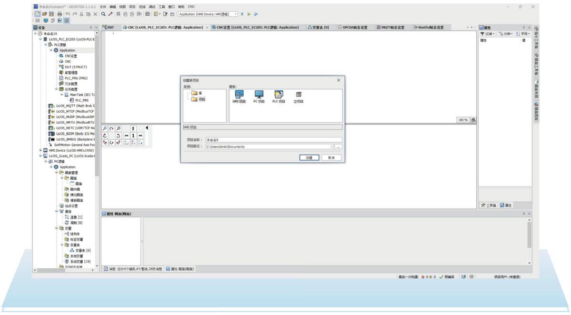Image resolution: width=571 pixels, height=315 pixels.
Task: Collapse the 任务配置 tree node
Action: [56, 89]
